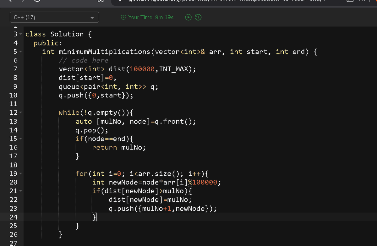377x246 pixels.
Task: Collapse the Solution class at line 3
Action: coord(20,34)
